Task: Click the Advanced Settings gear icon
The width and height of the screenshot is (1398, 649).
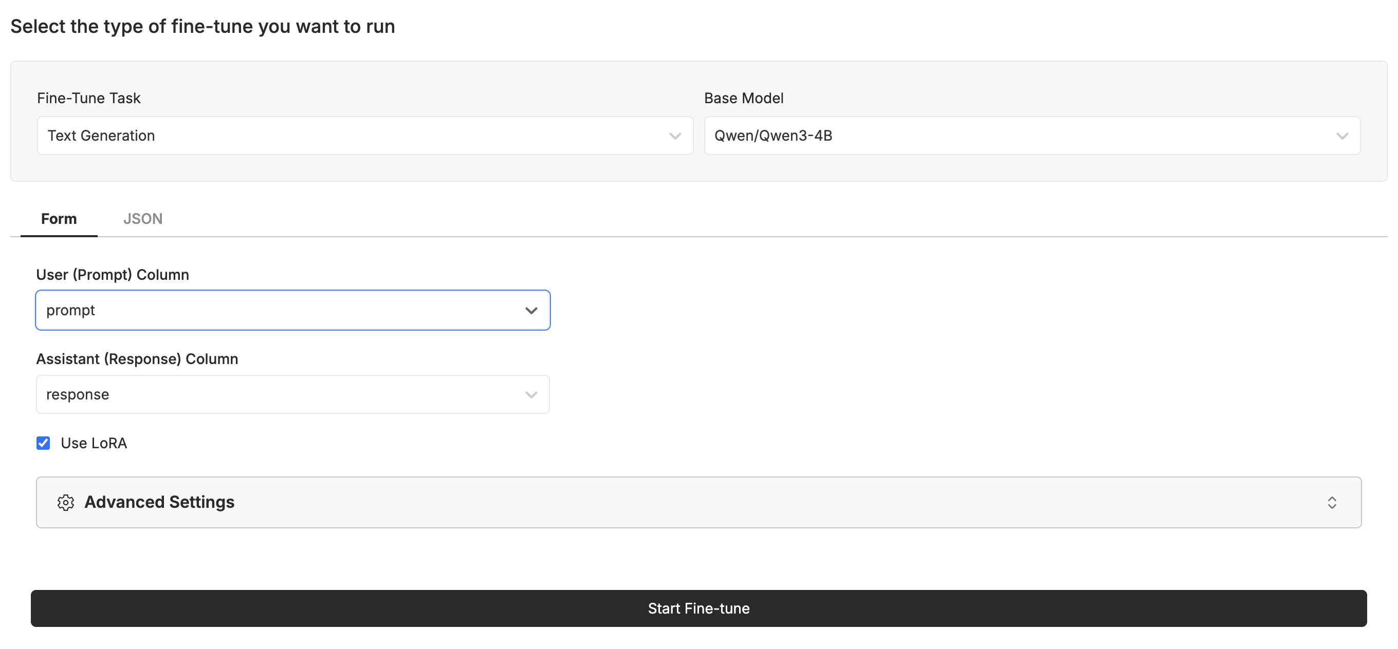Action: pyautogui.click(x=66, y=503)
